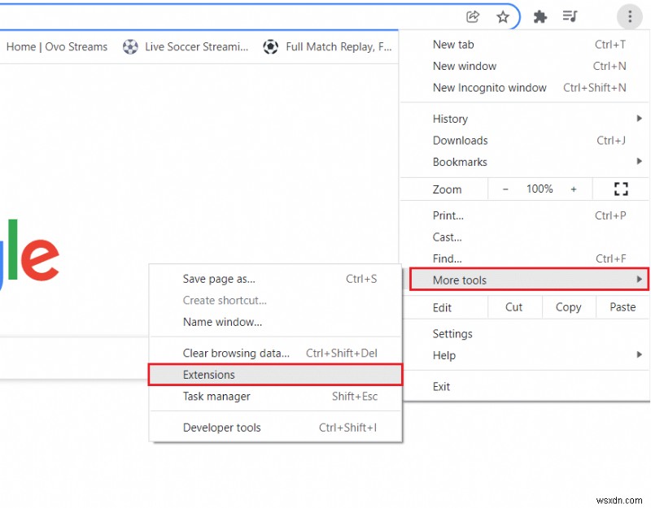Select Extensions from the More tools submenu
Screen dimensions: 651x508
(209, 375)
